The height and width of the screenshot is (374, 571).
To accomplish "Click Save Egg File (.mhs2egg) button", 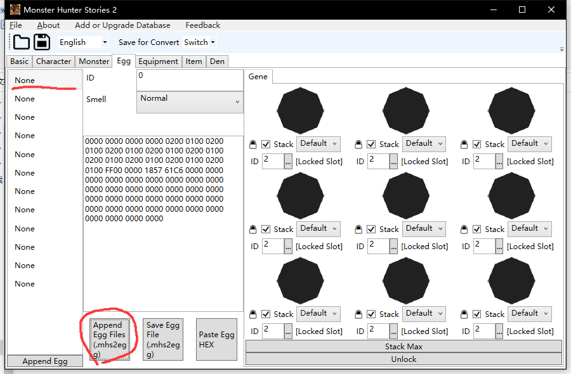I will pyautogui.click(x=163, y=339).
